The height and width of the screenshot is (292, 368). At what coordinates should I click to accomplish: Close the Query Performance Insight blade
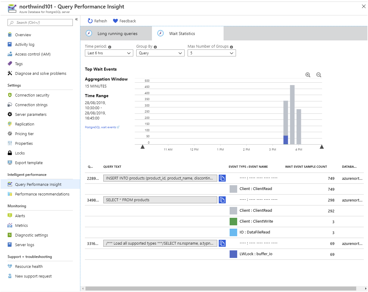tap(364, 6)
